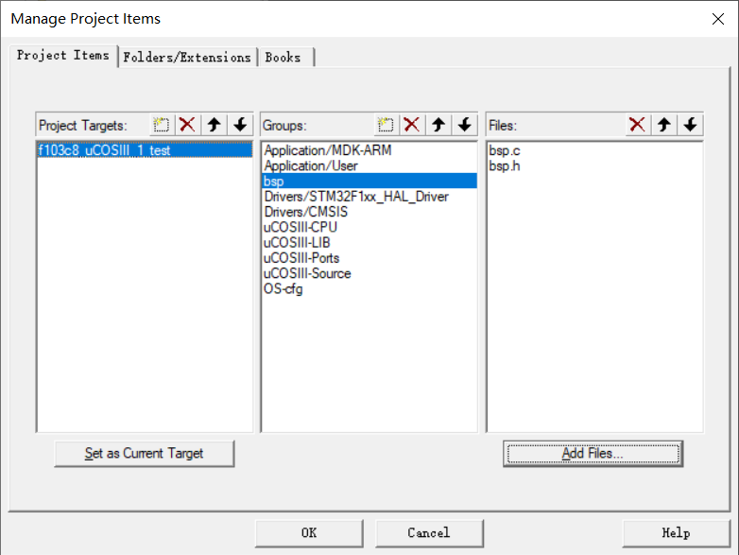The width and height of the screenshot is (739, 555).
Task: Select the uCOSIII-Source group
Action: [x=369, y=273]
